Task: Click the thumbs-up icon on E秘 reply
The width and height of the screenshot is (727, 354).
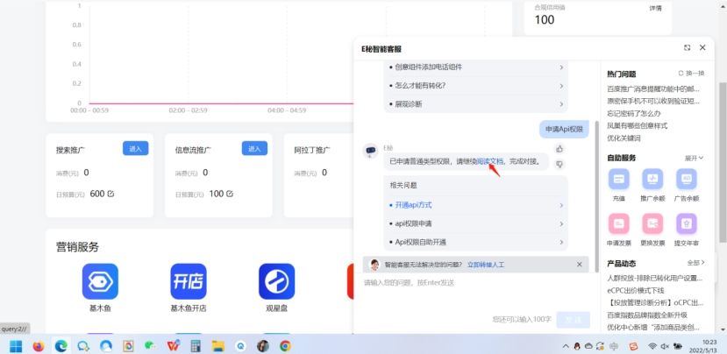Action: 560,149
